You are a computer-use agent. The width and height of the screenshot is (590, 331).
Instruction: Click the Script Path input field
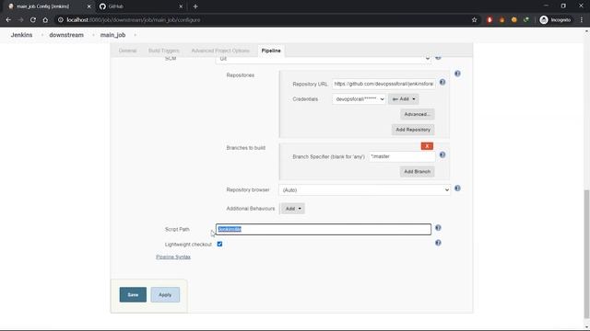pyautogui.click(x=324, y=229)
